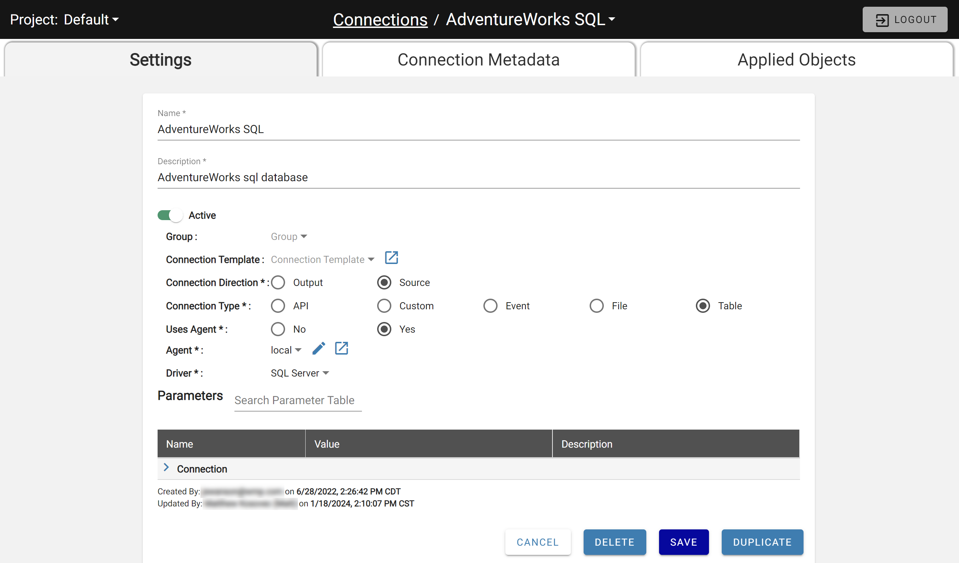Click the Name column header

pos(231,444)
